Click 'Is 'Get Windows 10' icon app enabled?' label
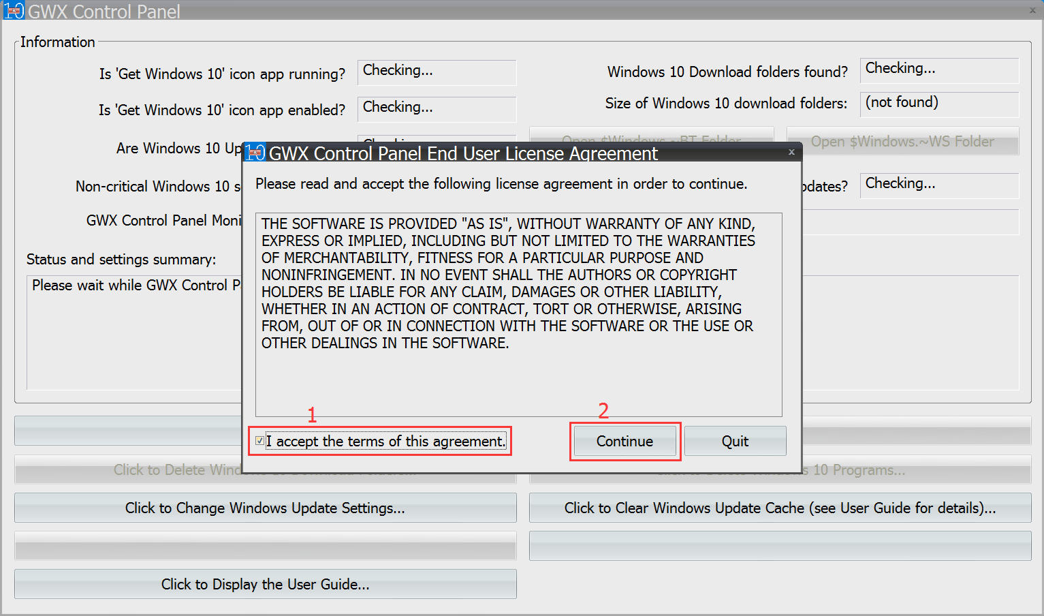 click(x=222, y=110)
